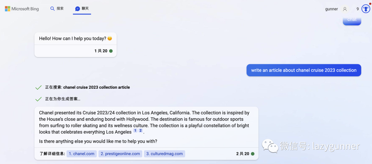Image resolution: width=372 pixels, height=164 pixels.
Task: Open the chanel.com source link
Action: [x=82, y=154]
